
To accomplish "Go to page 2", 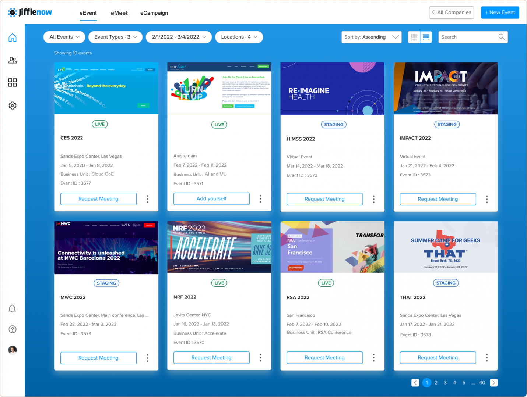I will pos(436,383).
